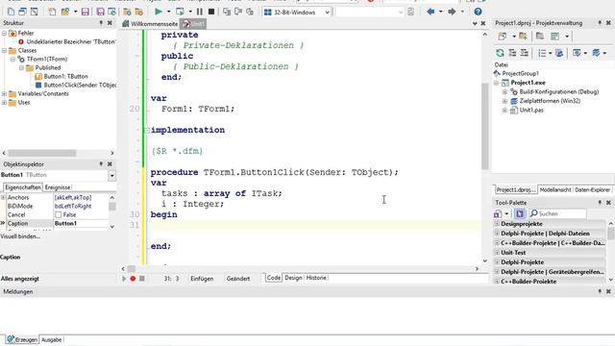Click the Visuell binden... link
Image resolution: width=615 pixels, height=346 pixels.
coord(20,236)
